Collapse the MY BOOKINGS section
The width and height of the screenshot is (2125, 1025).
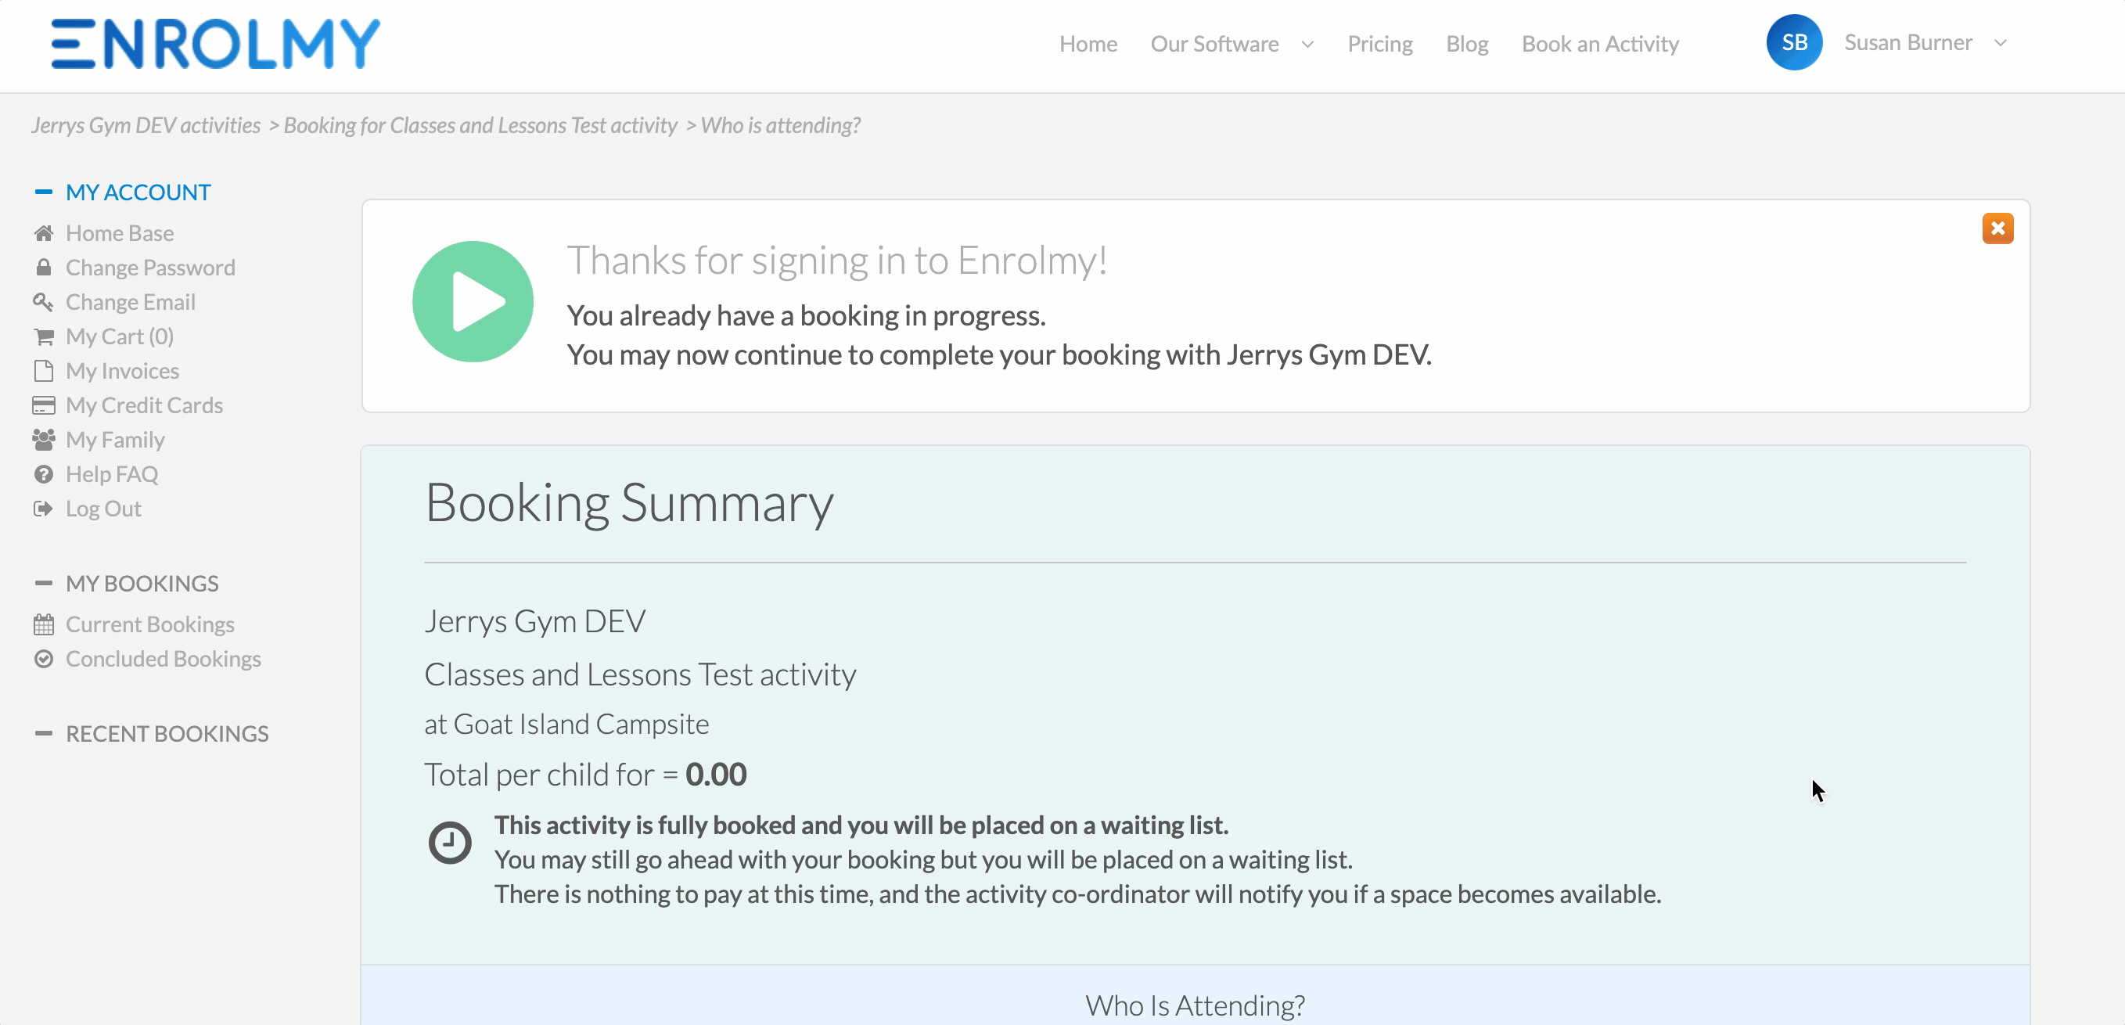tap(44, 584)
